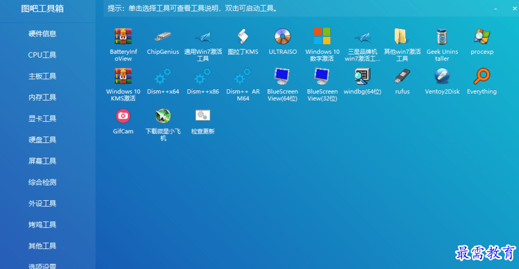Open the 显卡工具 category
Screen dimensions: 519x269
tap(42, 119)
